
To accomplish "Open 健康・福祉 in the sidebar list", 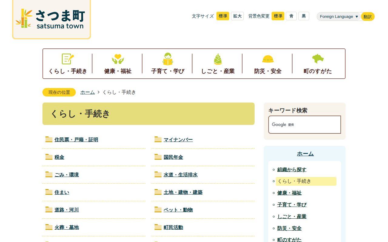I will click(289, 193).
